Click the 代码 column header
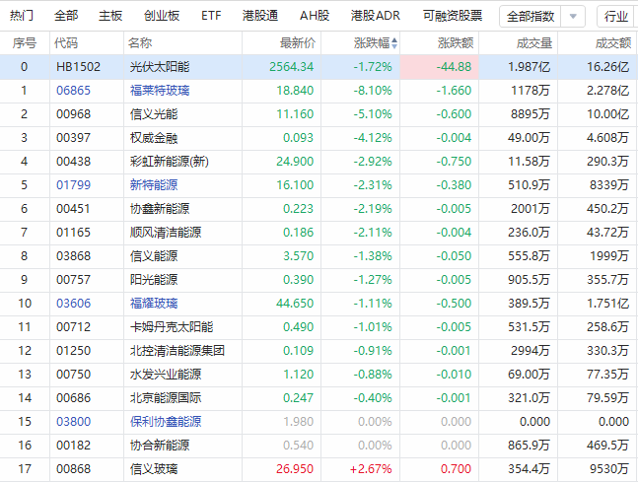The width and height of the screenshot is (638, 482). pos(66,43)
